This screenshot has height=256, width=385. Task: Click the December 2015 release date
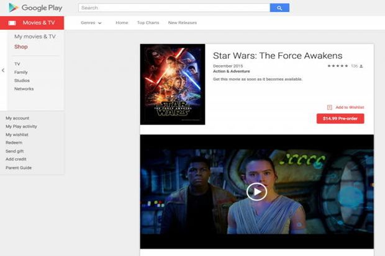[x=228, y=66]
